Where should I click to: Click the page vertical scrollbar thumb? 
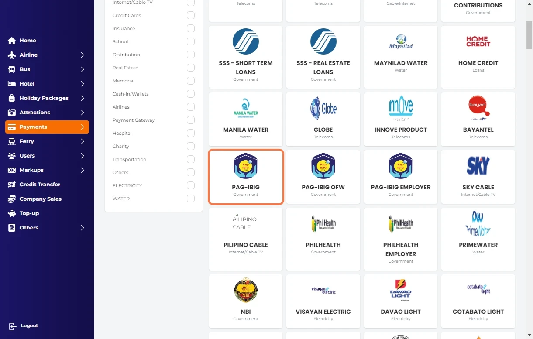click(529, 35)
